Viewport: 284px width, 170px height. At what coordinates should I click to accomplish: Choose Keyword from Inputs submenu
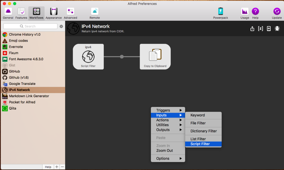click(x=203, y=115)
